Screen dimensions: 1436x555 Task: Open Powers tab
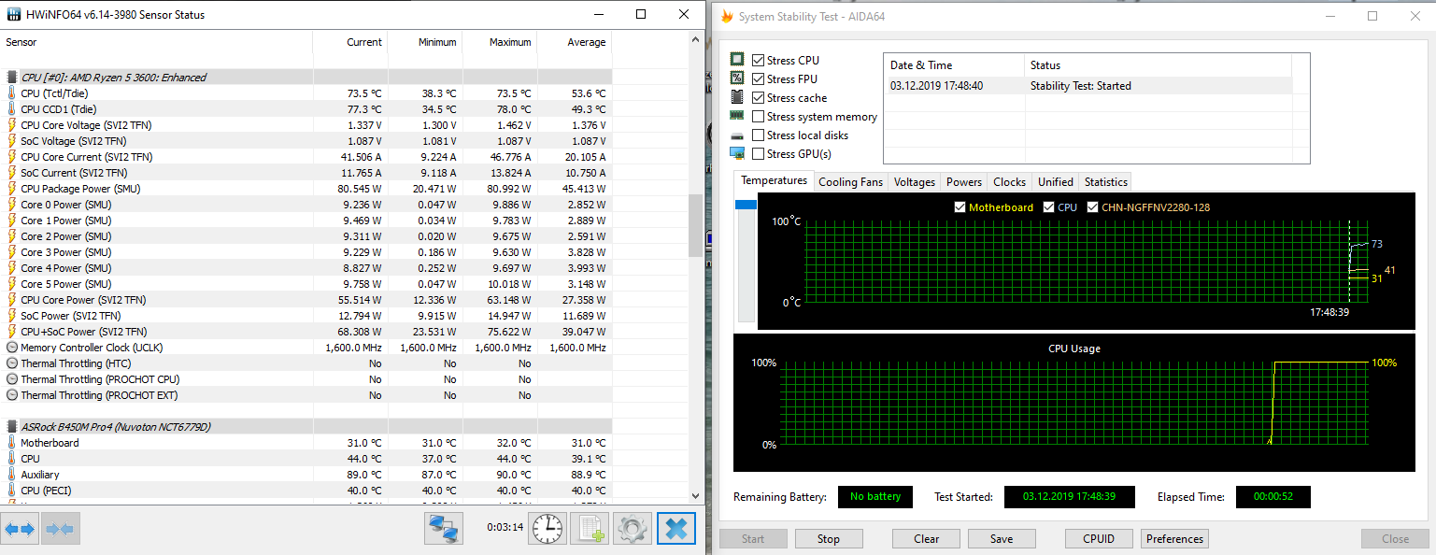point(963,182)
